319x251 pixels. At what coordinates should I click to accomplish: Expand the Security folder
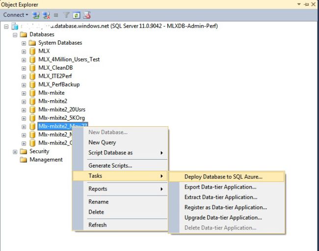[15, 152]
